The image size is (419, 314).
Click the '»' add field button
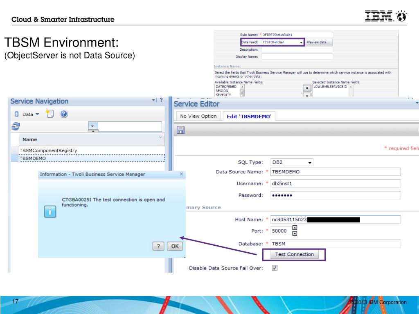(x=307, y=88)
